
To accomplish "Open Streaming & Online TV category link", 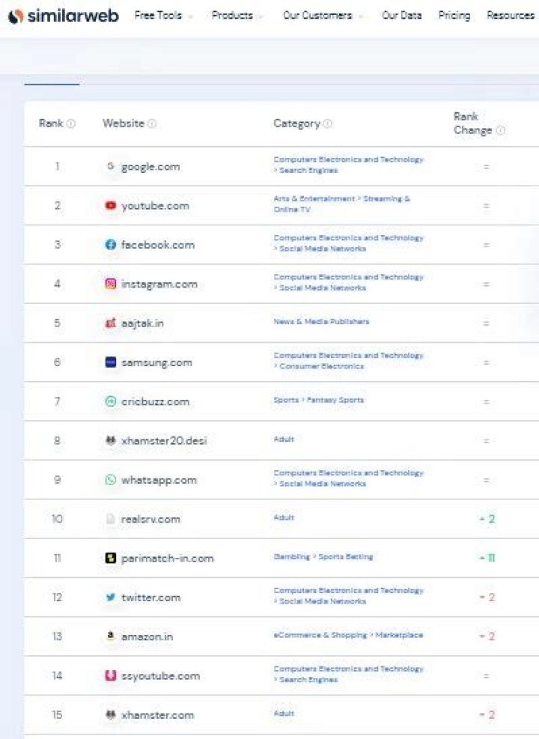I will point(342,204).
